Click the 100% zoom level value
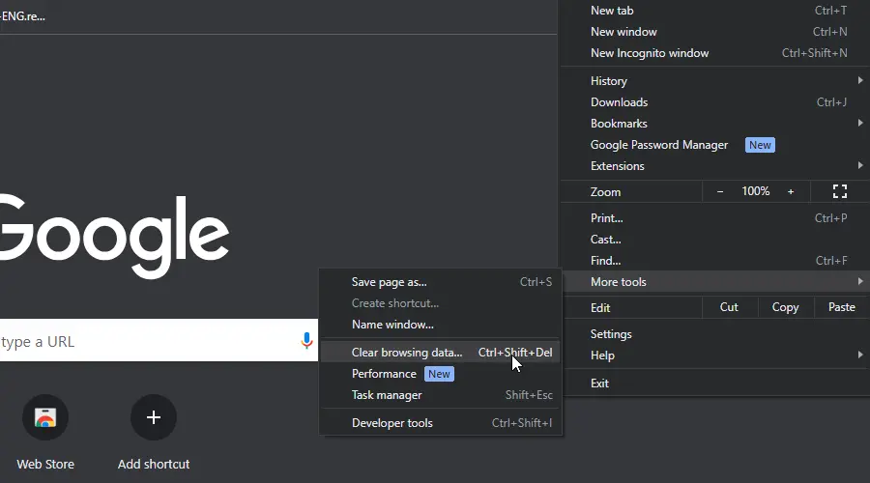Screen dimensions: 870x483 pos(755,191)
